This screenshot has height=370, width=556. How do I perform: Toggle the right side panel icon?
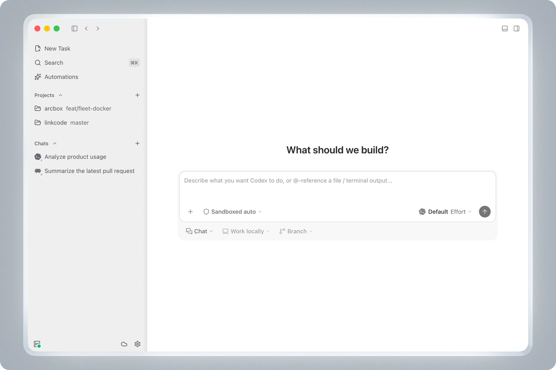(x=517, y=29)
